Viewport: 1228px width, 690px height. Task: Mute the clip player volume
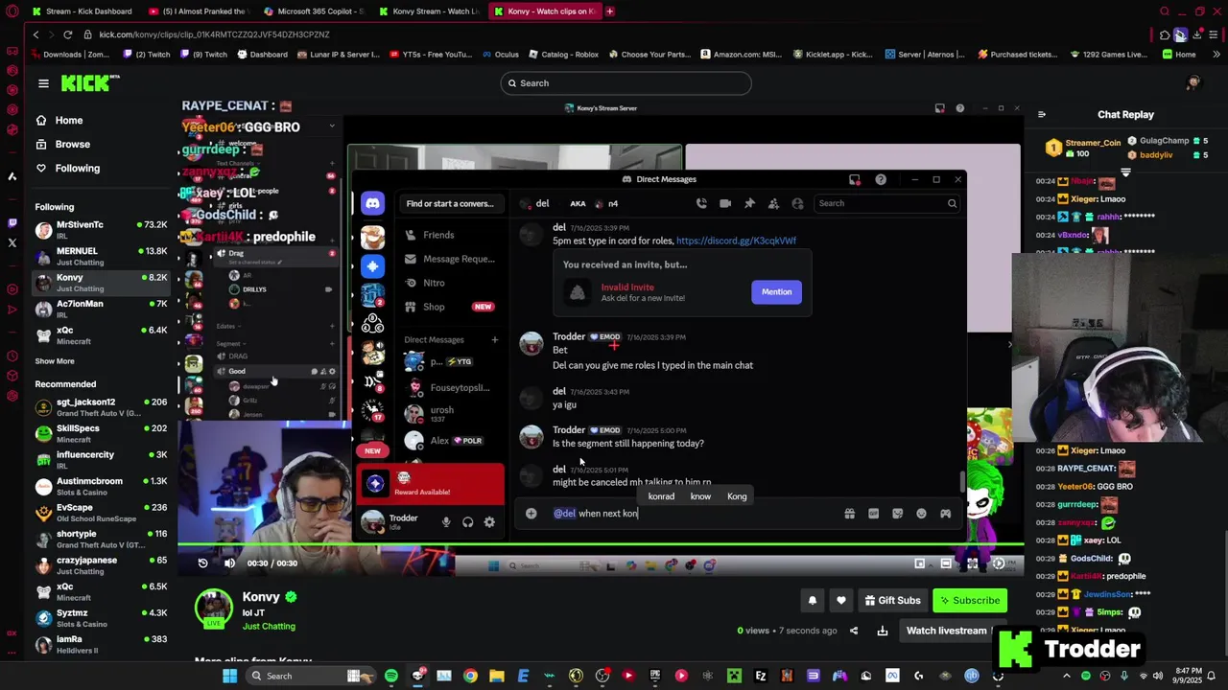pos(229,563)
